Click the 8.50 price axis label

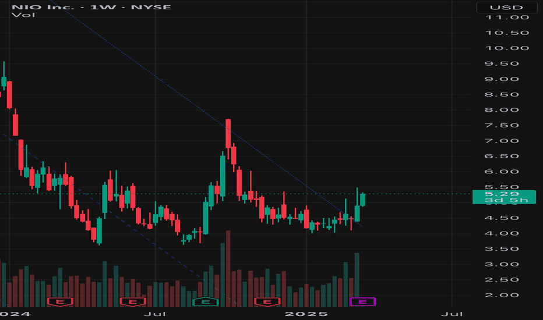point(502,94)
